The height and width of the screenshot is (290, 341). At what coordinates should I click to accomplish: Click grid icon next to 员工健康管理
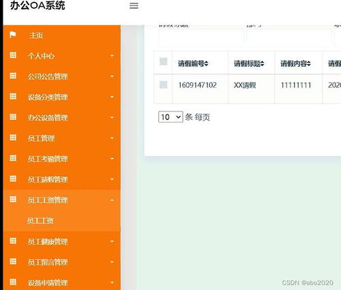pos(13,241)
